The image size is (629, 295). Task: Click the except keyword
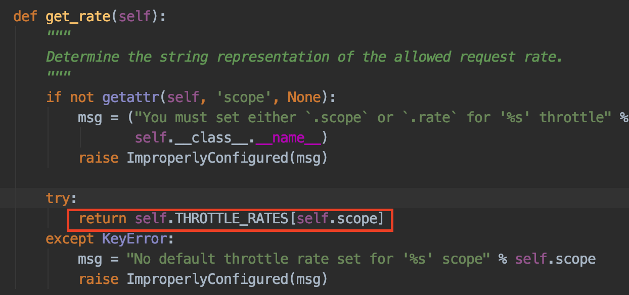70,238
